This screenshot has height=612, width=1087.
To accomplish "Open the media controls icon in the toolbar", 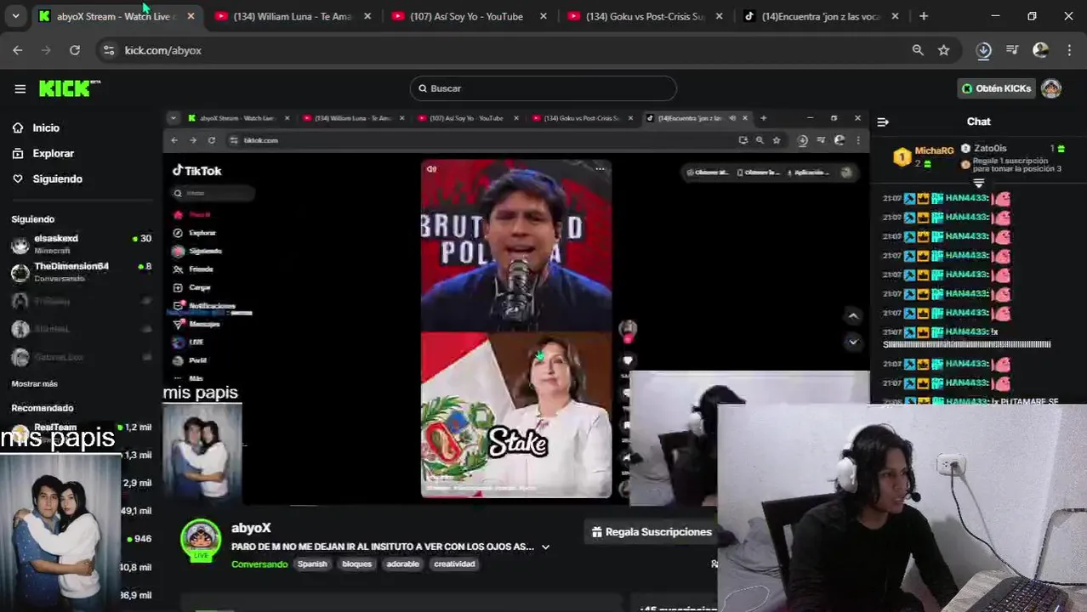I will tap(1012, 50).
